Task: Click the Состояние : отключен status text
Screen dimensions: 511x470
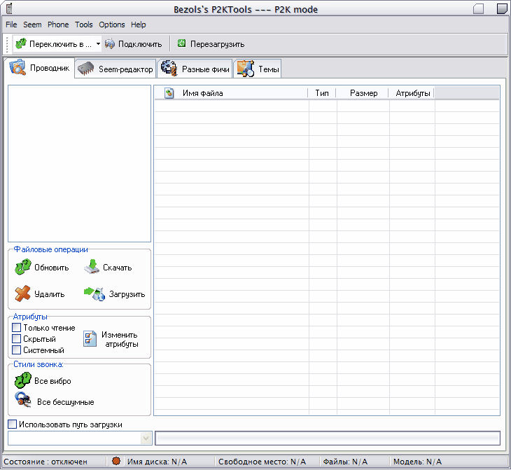Action: tap(45, 462)
